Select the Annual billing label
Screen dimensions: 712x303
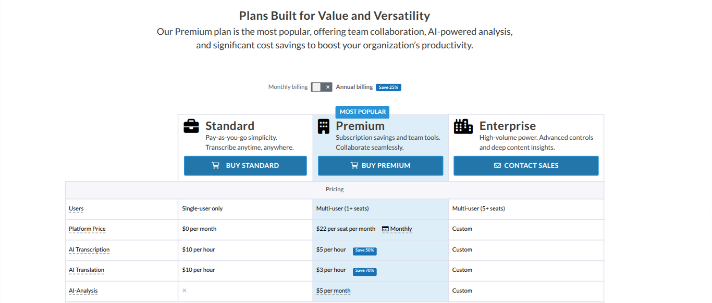coord(354,87)
